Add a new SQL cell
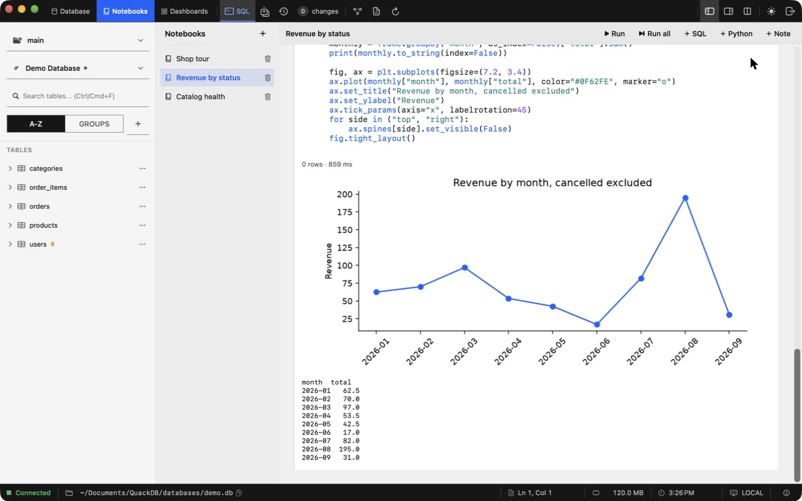Screen dimensions: 802x501 pos(695,33)
